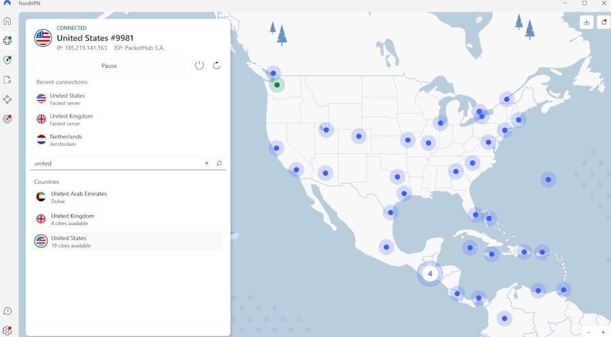The width and height of the screenshot is (611, 337).
Task: Select the Boston map marker
Action: click(x=519, y=120)
